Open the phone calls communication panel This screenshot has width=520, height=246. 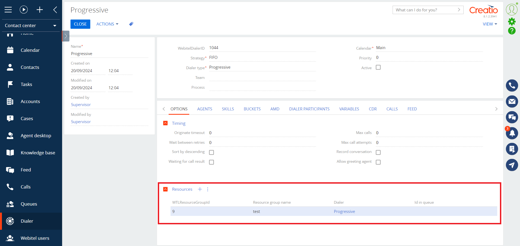pyautogui.click(x=512, y=86)
